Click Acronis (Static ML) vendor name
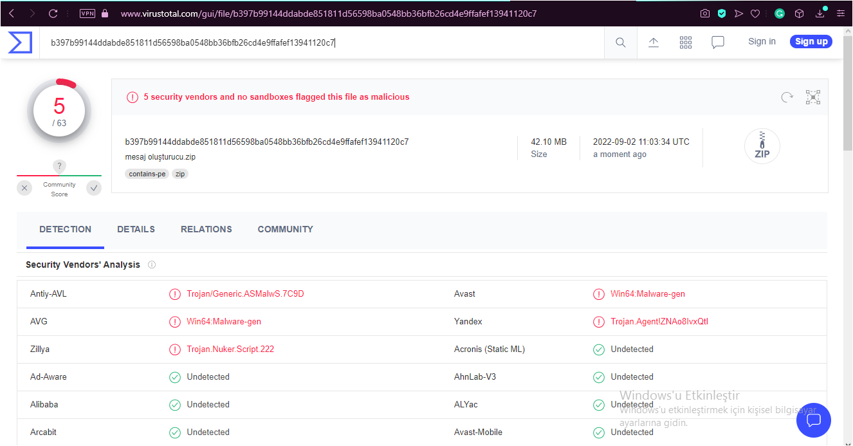Image resolution: width=853 pixels, height=446 pixels. [490, 349]
